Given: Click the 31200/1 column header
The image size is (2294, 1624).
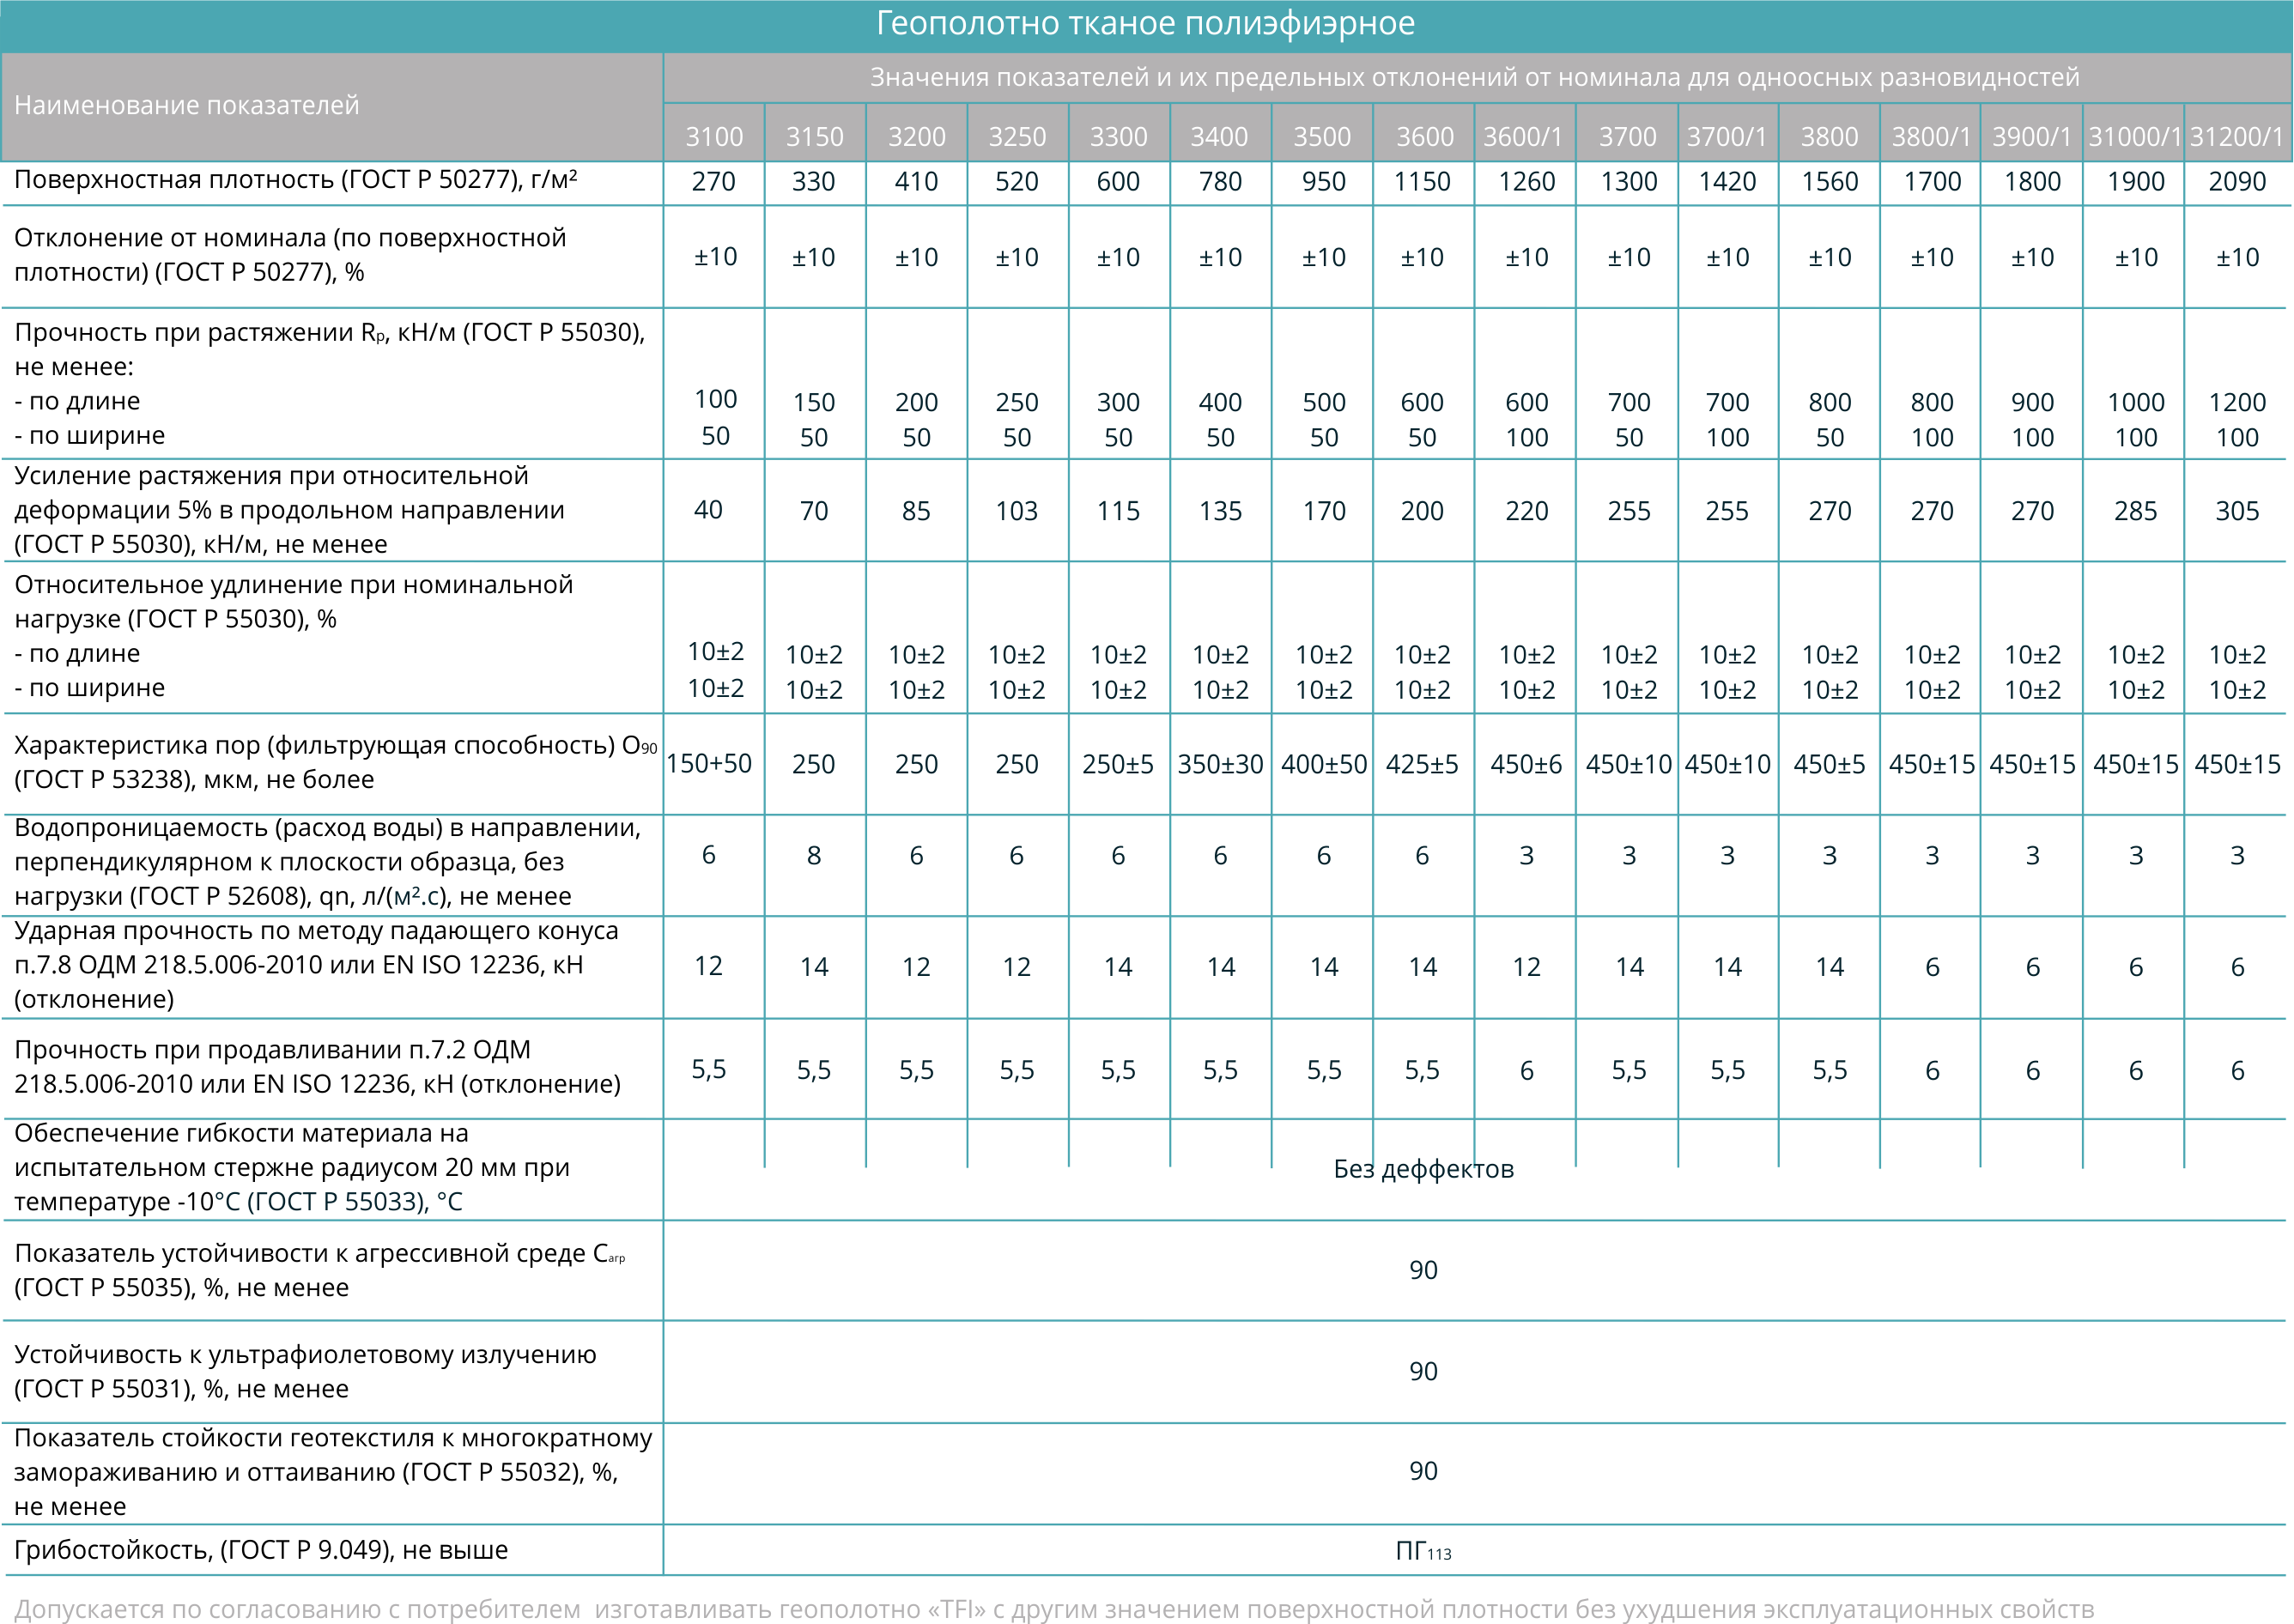Looking at the screenshot, I should coord(2237,136).
